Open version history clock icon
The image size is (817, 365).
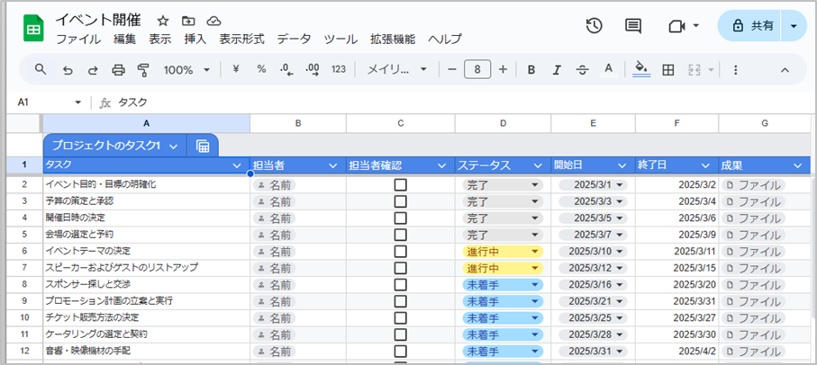(x=594, y=25)
